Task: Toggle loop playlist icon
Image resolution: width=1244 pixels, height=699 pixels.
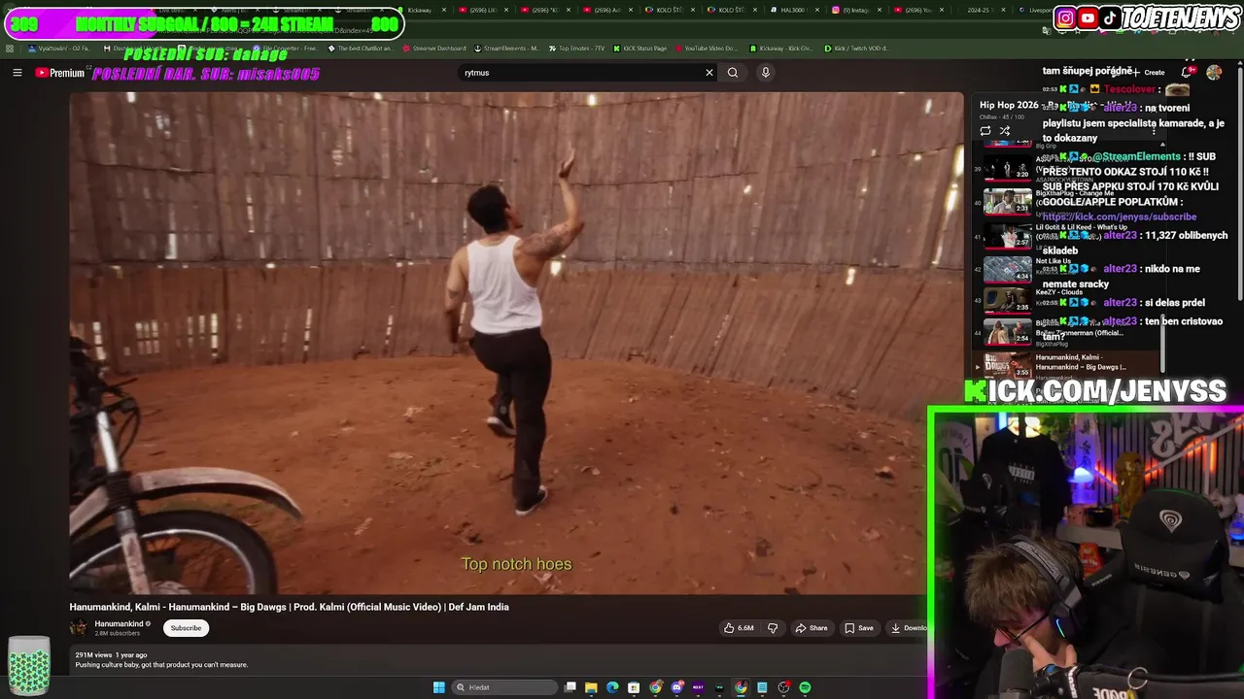Action: [x=985, y=131]
